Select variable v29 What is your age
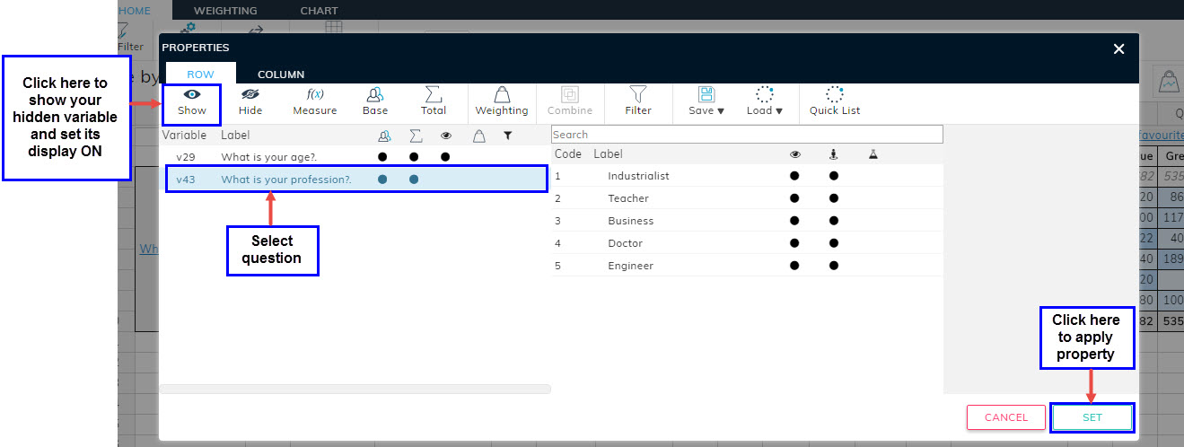This screenshot has height=447, width=1184. pos(355,157)
